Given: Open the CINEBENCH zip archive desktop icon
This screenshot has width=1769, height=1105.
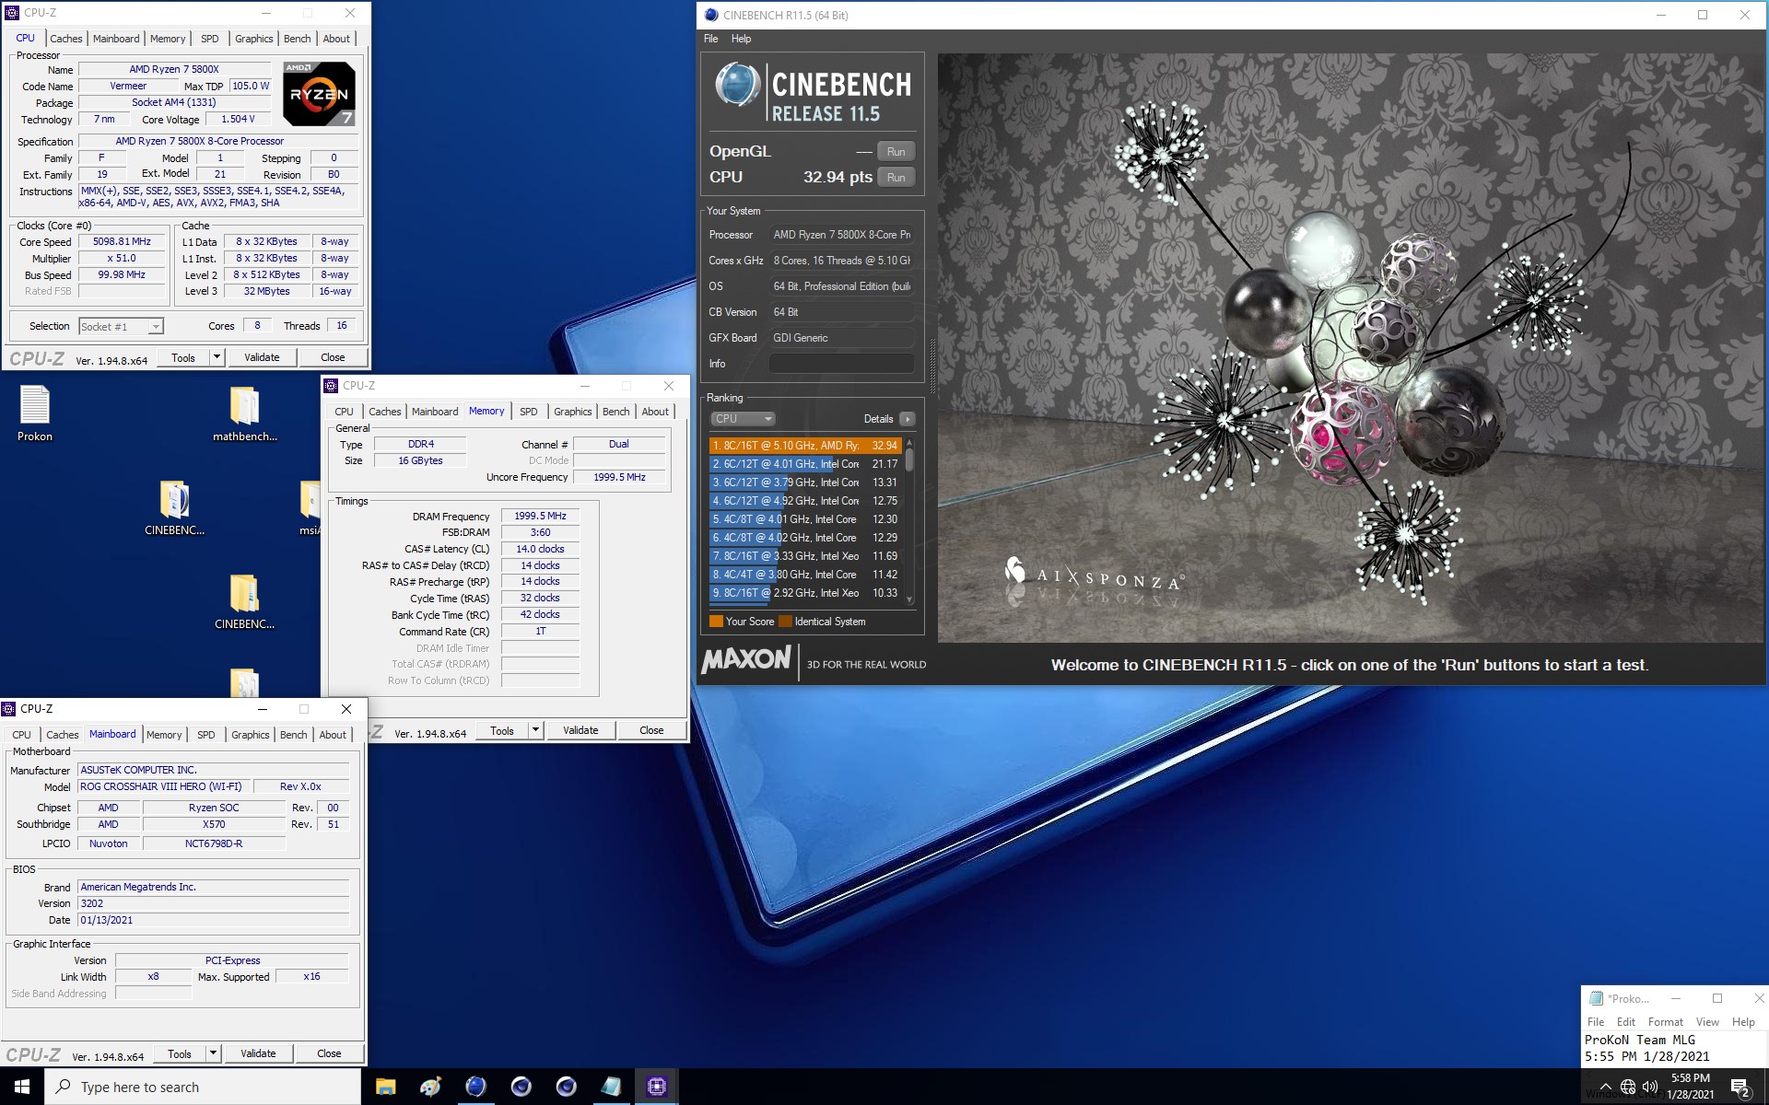Looking at the screenshot, I should coord(174,506).
